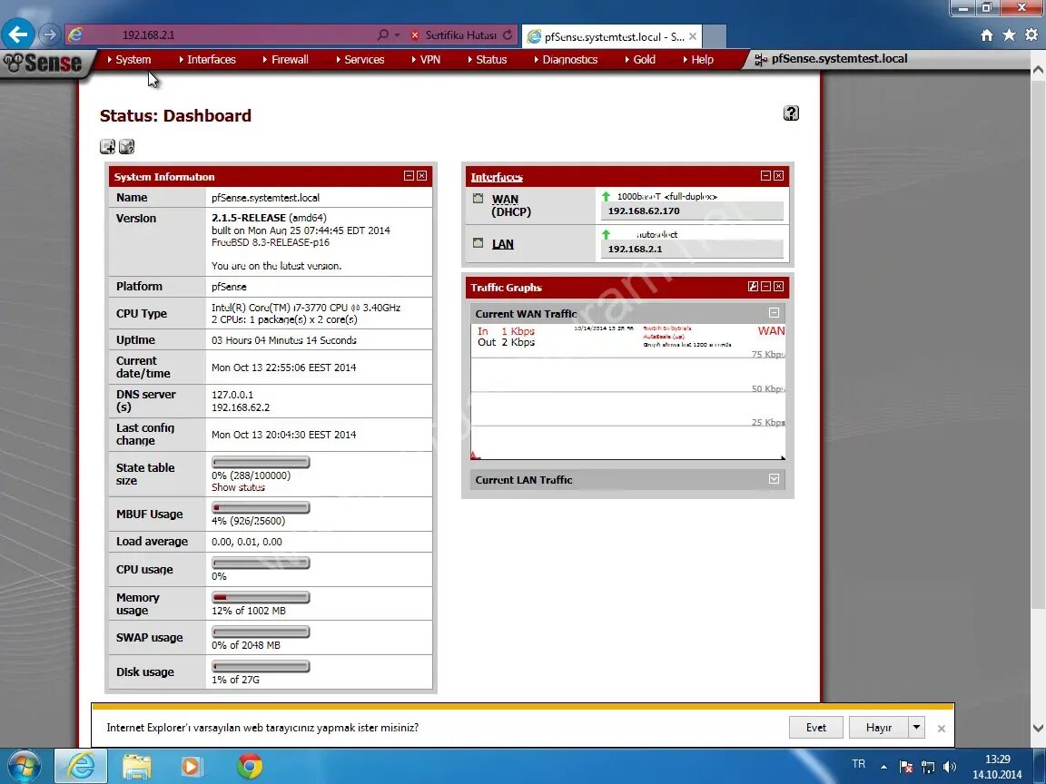This screenshot has width=1046, height=784.
Task: Click the WAN IP address 192.168.62.170
Action: click(644, 211)
